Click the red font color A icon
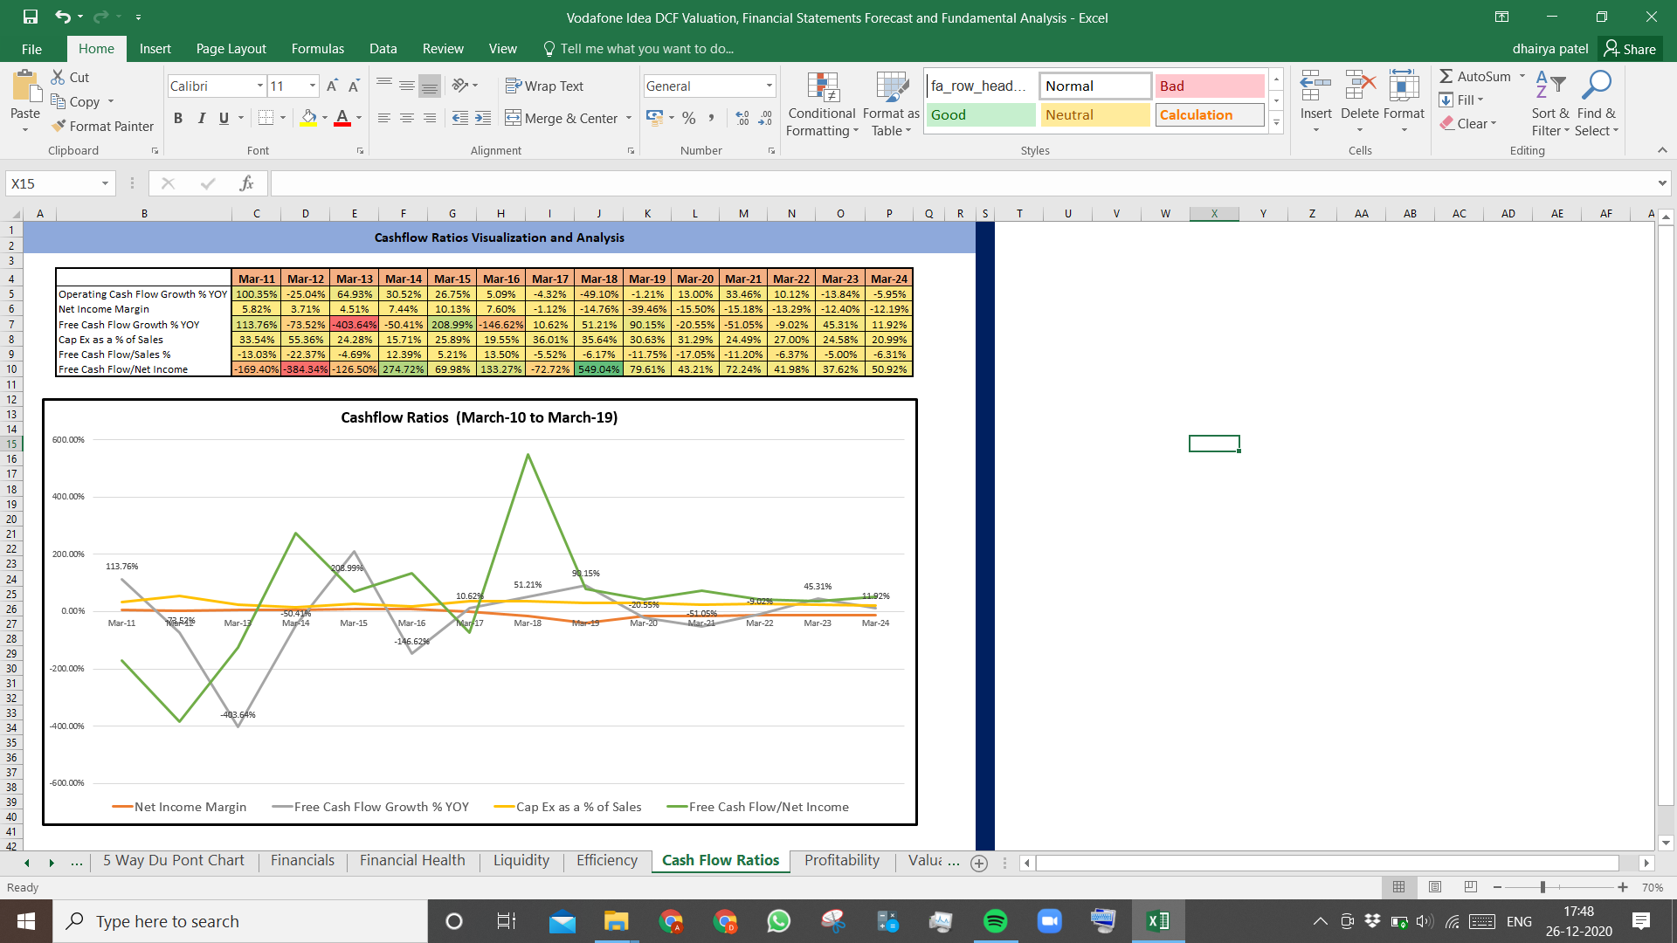Screen dimensions: 1677x943 pos(342,118)
